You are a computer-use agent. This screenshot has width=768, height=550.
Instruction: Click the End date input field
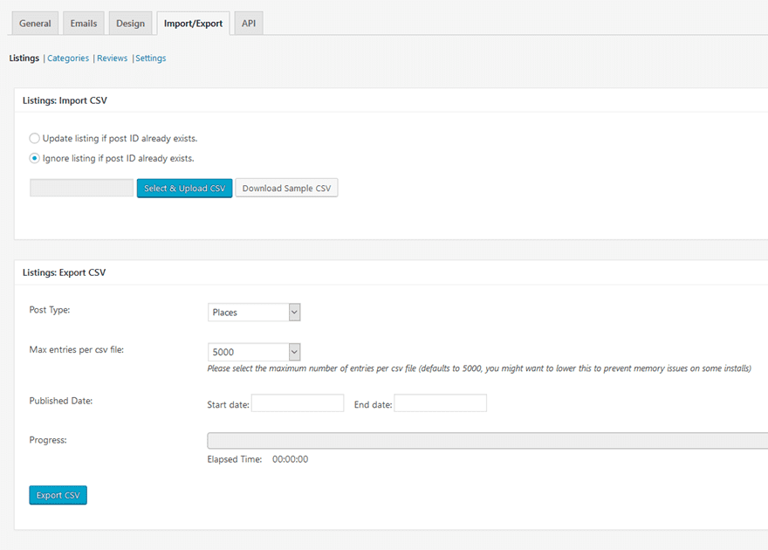[x=441, y=402]
